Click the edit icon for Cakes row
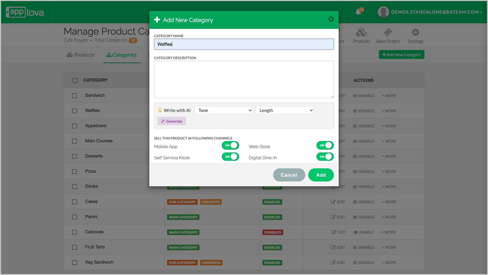Viewport: 488px width, 275px height. [x=333, y=202]
